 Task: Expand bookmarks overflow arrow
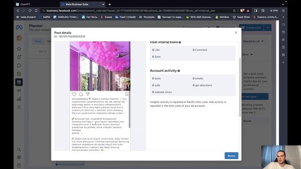tap(283, 17)
